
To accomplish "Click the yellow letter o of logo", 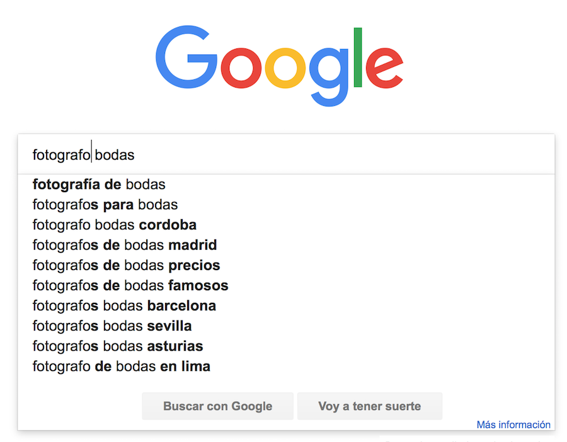I will pos(285,68).
